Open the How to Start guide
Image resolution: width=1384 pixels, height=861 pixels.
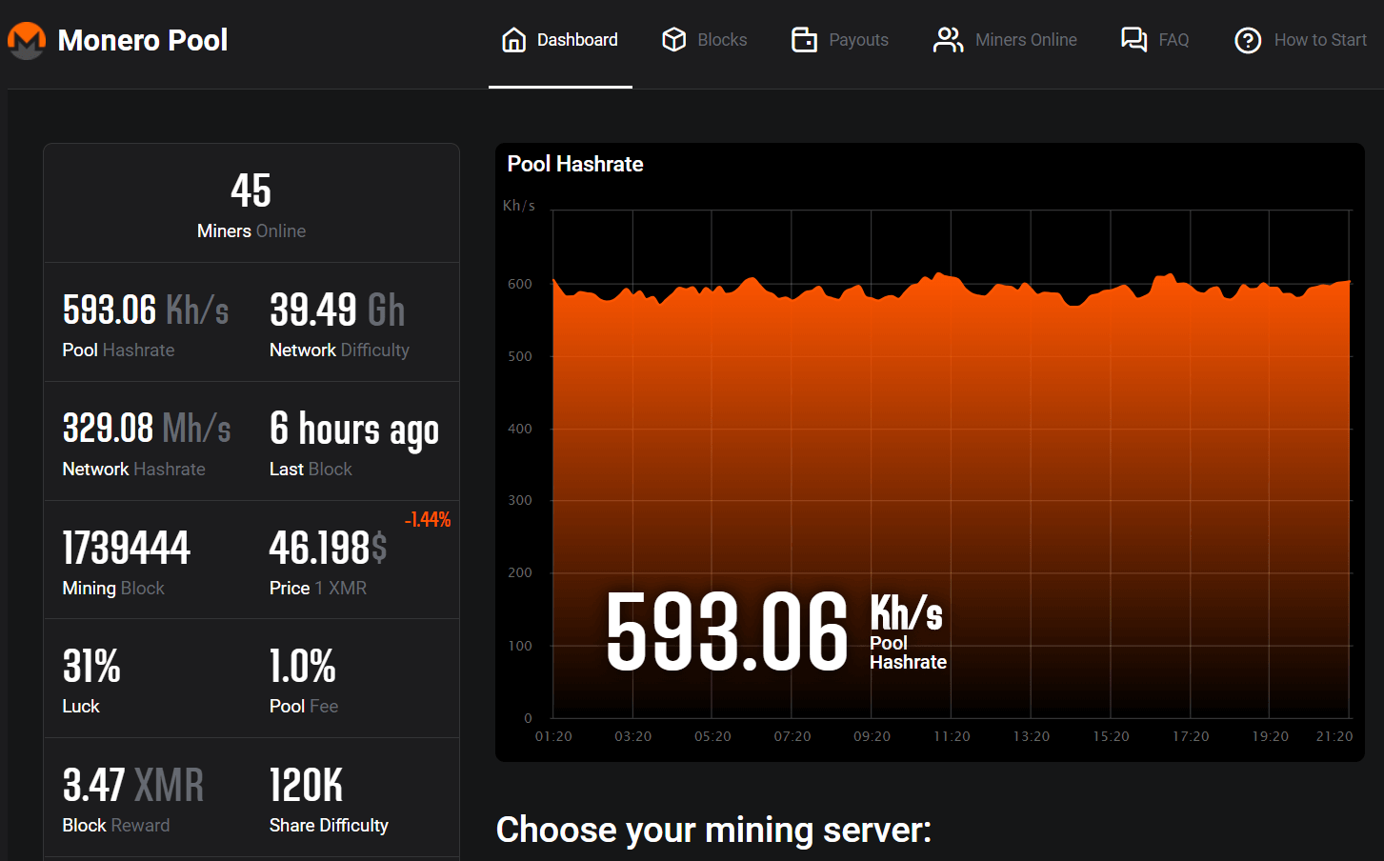pos(1320,40)
